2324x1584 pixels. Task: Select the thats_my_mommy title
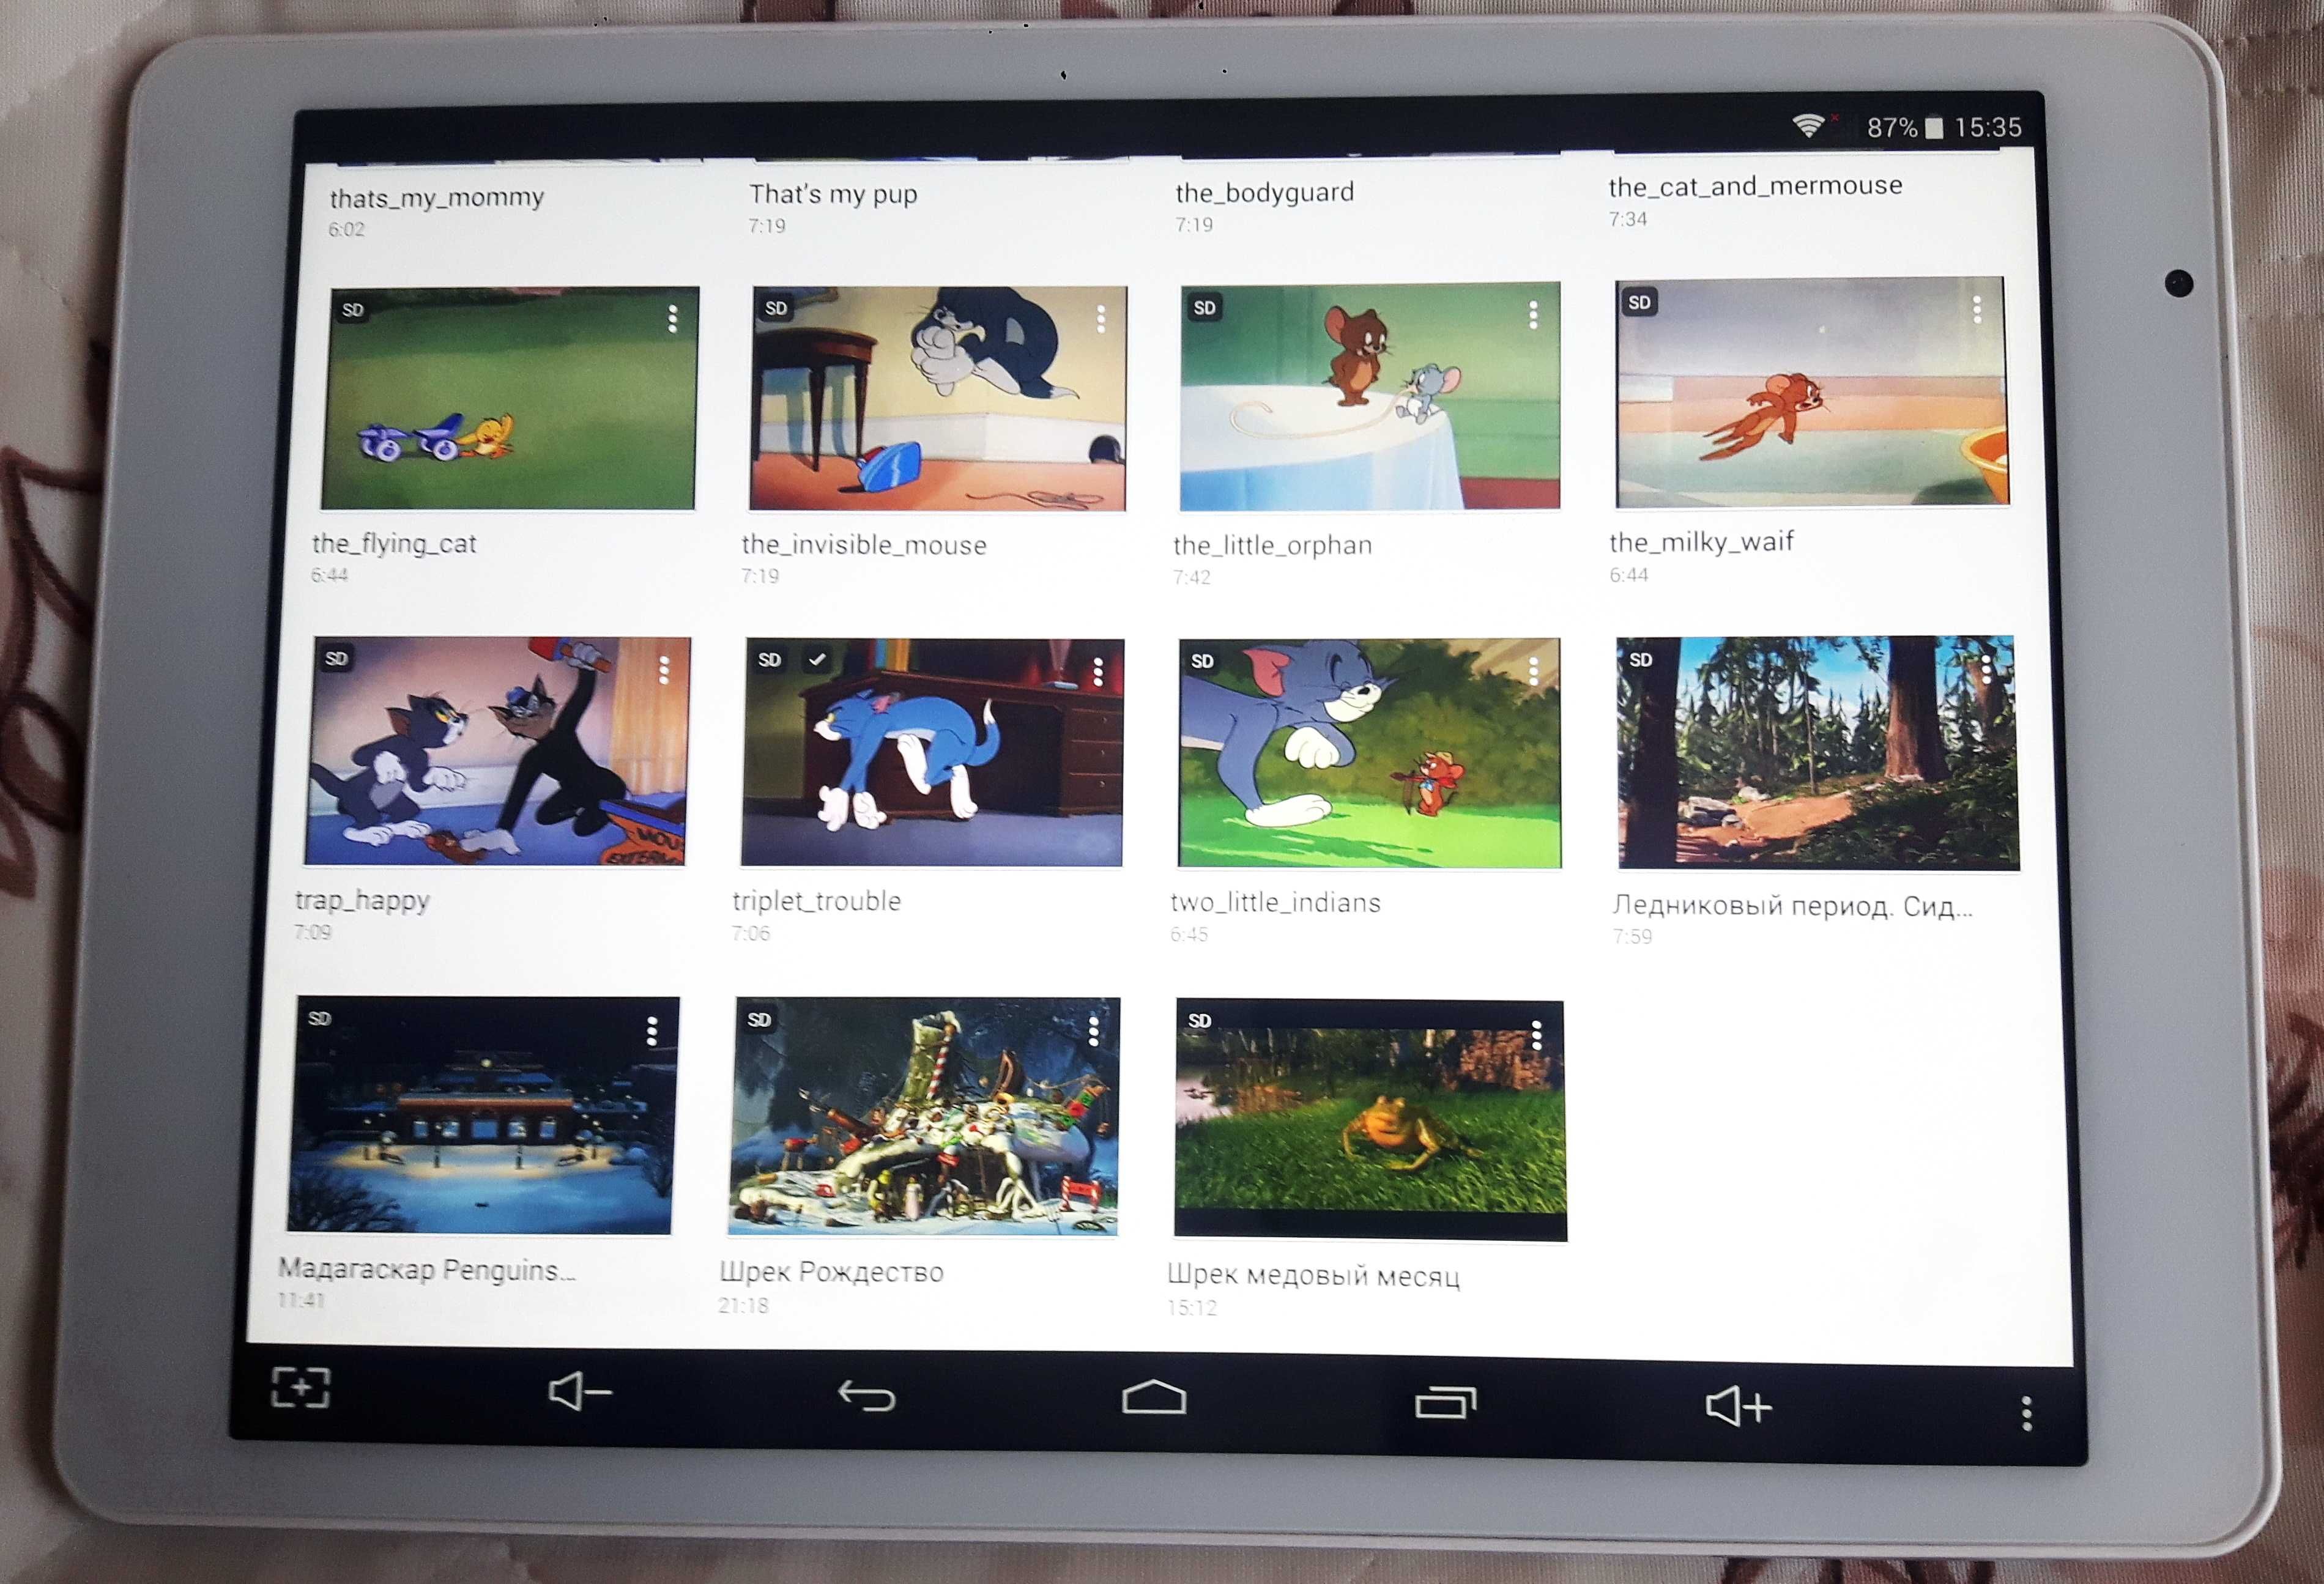coord(437,198)
